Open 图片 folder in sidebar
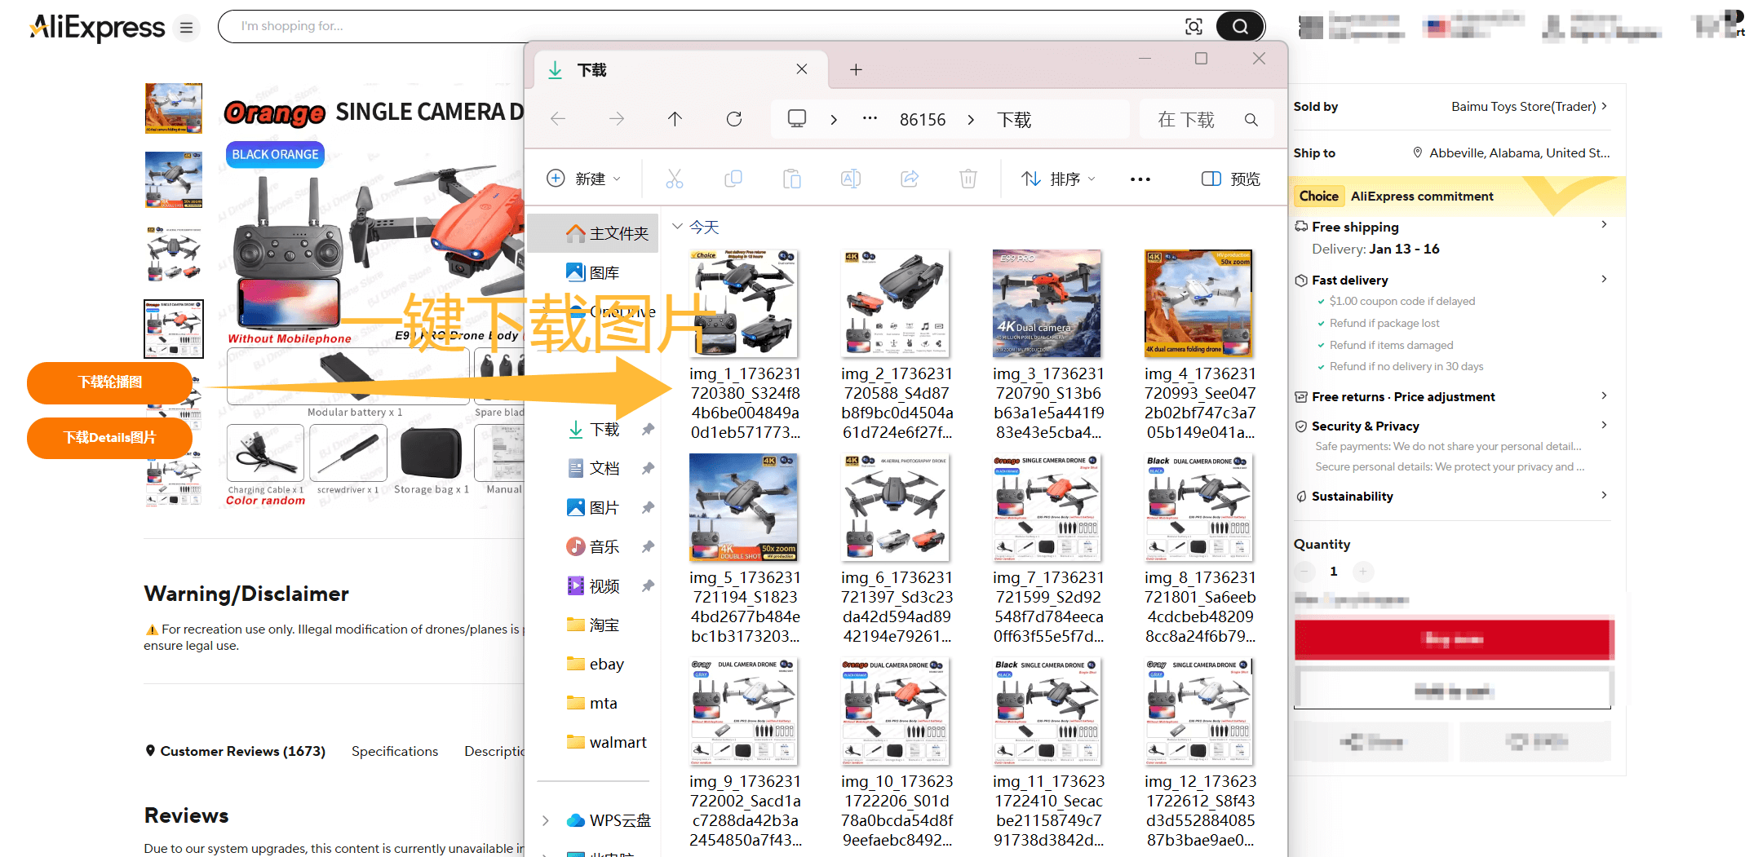Screen dimensions: 1758x857 pos(593,507)
